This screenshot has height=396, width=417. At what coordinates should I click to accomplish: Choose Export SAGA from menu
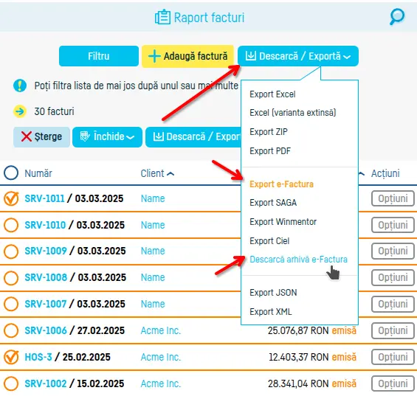coord(273,203)
